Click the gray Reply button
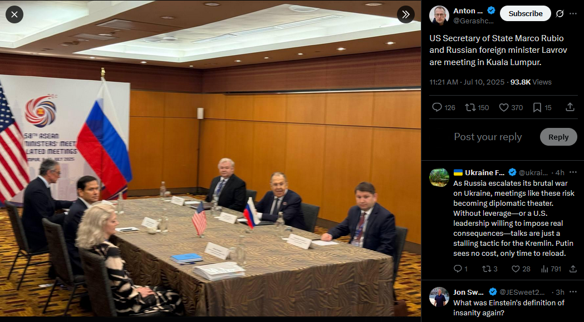Viewport: 584px width, 322px height. (558, 137)
